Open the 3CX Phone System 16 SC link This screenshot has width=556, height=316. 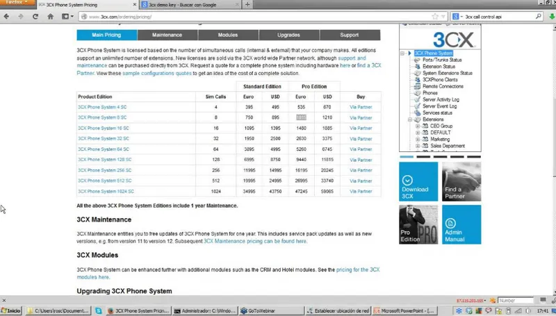(x=104, y=128)
